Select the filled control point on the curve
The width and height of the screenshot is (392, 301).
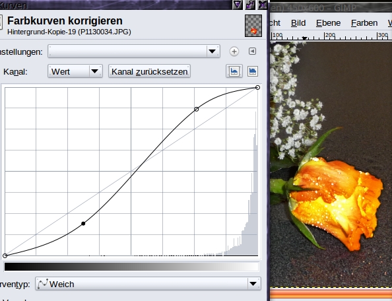click(83, 224)
